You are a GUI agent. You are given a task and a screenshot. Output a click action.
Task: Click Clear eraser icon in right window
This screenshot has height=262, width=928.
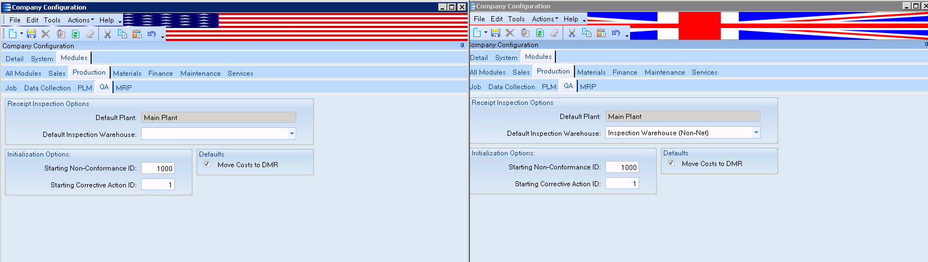pos(554,33)
